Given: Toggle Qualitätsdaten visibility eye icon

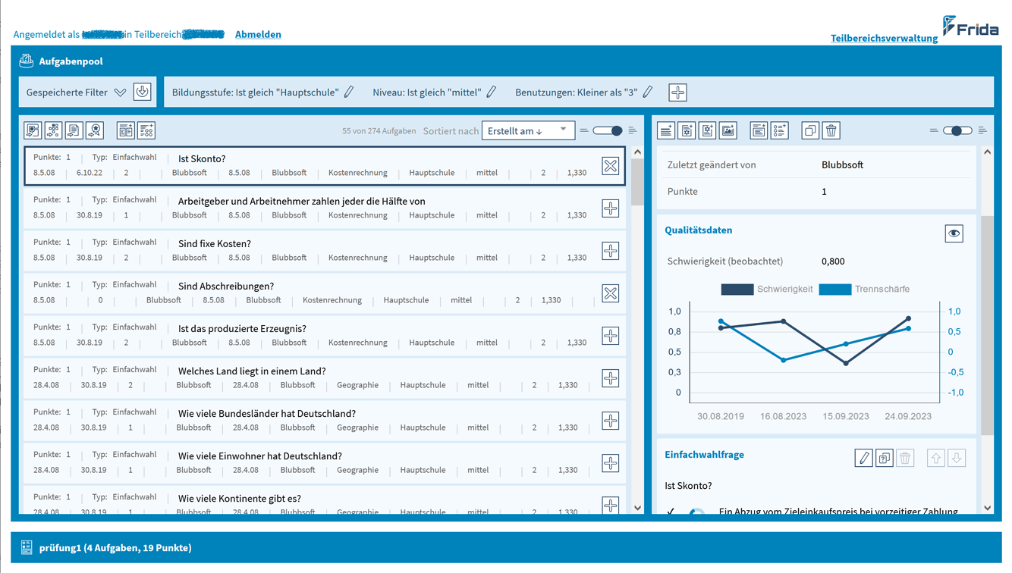Looking at the screenshot, I should 954,233.
